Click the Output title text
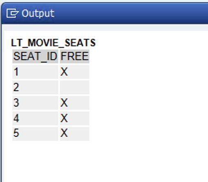This screenshot has height=182, width=208. (x=38, y=13)
